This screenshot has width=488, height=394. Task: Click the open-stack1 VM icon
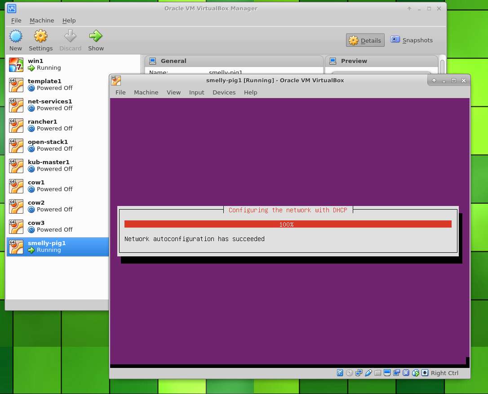pyautogui.click(x=16, y=145)
